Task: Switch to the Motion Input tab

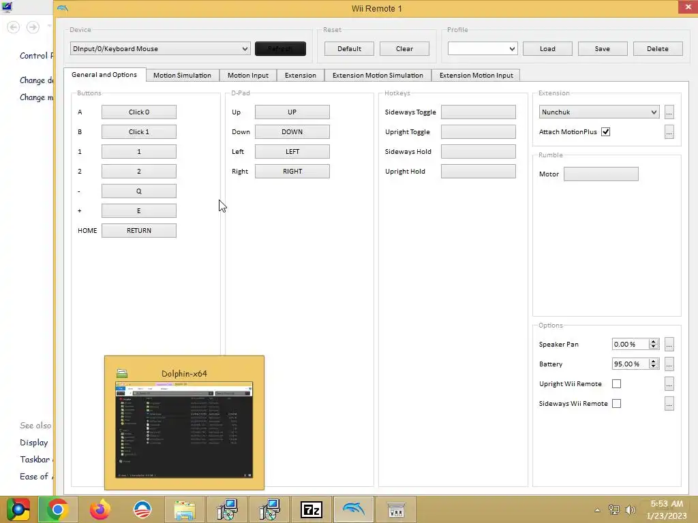Action: click(x=248, y=76)
